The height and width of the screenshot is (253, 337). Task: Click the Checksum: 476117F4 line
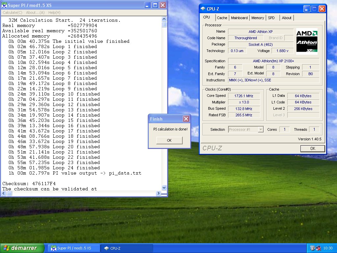click(x=29, y=184)
